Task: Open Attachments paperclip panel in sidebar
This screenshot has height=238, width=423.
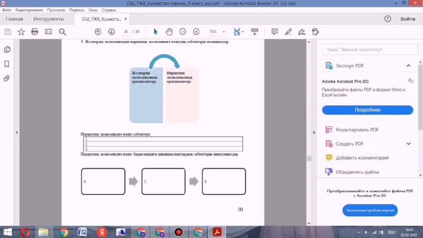Action: 7,78
